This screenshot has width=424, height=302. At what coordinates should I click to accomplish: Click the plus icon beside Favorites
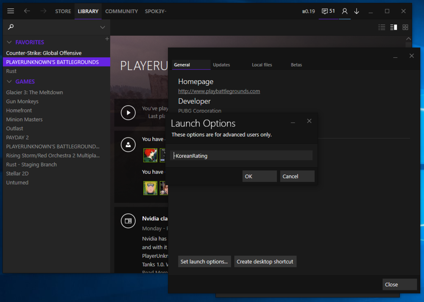[107, 39]
